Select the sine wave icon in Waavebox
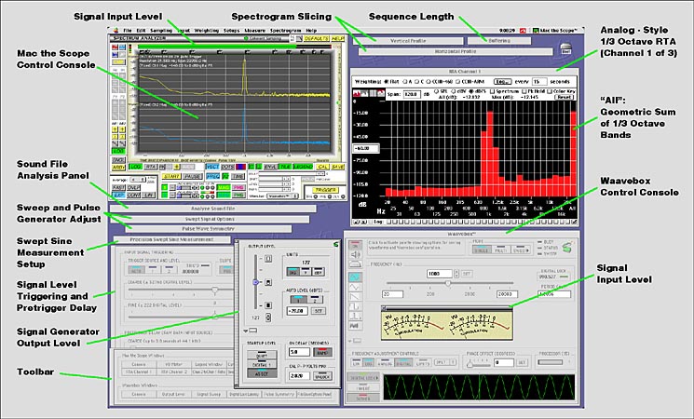694x419 pixels. coord(356,277)
